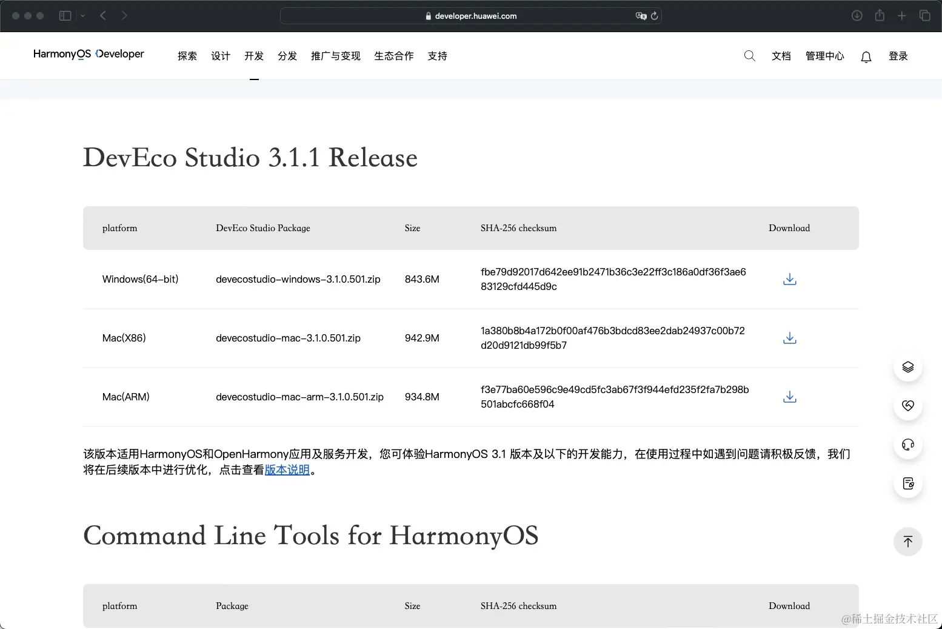Click the Windows checksum starting with fbe79d92

(613, 279)
